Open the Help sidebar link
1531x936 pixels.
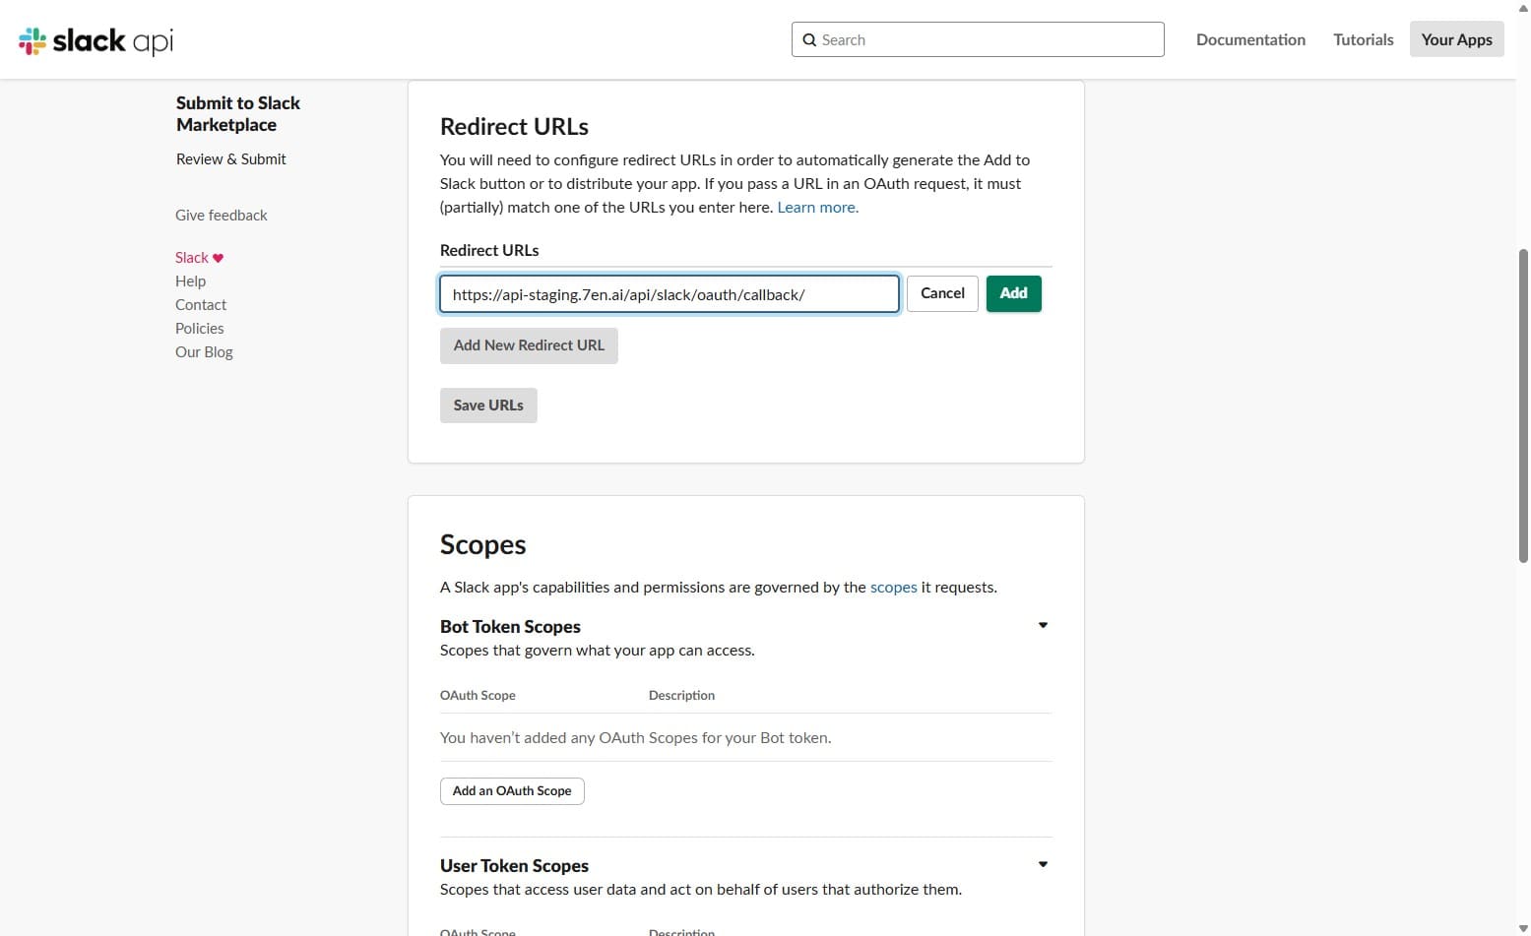click(x=190, y=281)
